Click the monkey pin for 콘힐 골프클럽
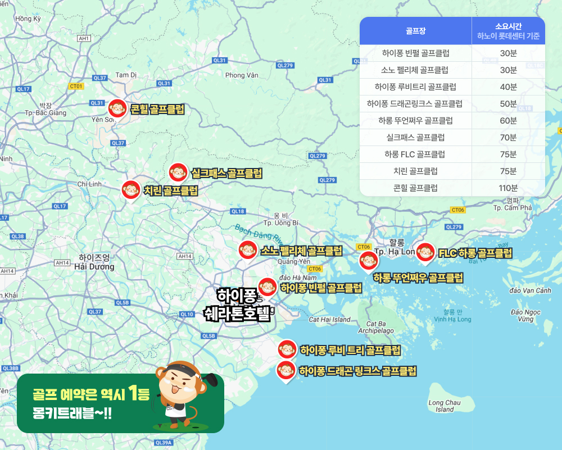Screen dimensions: 562x450 pos(117,109)
